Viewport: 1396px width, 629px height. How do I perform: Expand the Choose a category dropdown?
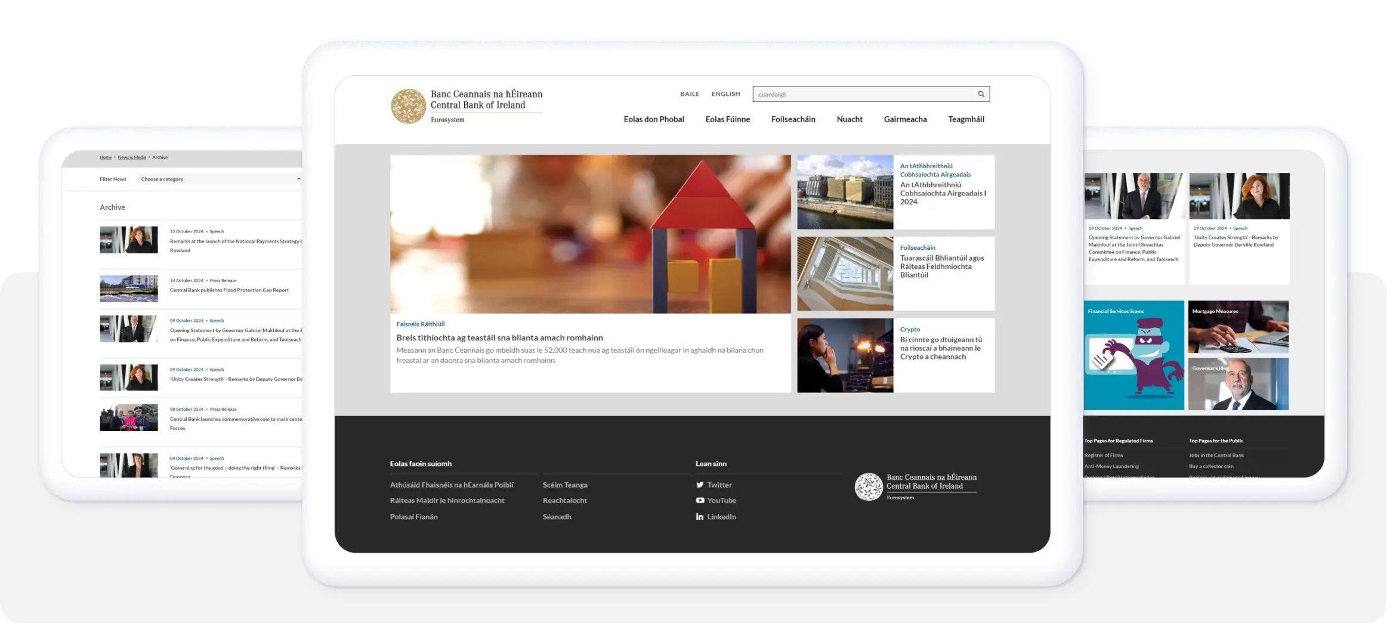click(220, 179)
